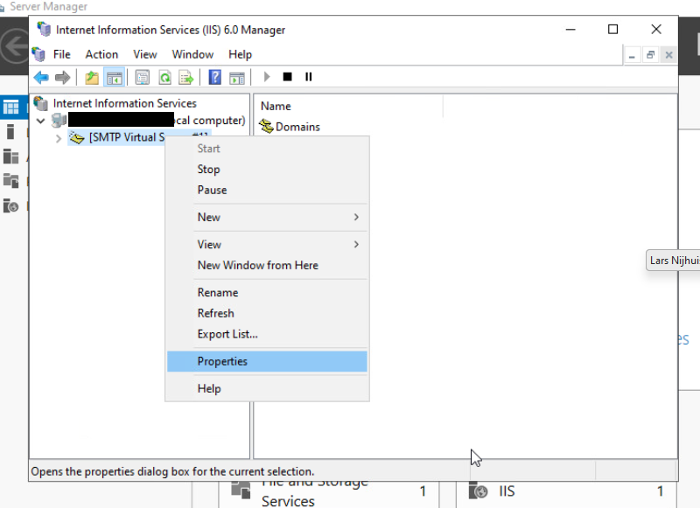Image resolution: width=700 pixels, height=508 pixels.
Task: Click the SMTP Virtual Server envelope icon
Action: pos(77,137)
